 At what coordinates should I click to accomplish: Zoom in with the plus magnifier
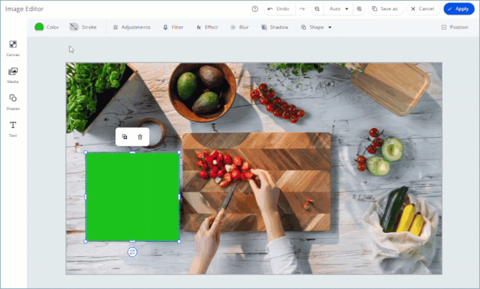click(359, 9)
